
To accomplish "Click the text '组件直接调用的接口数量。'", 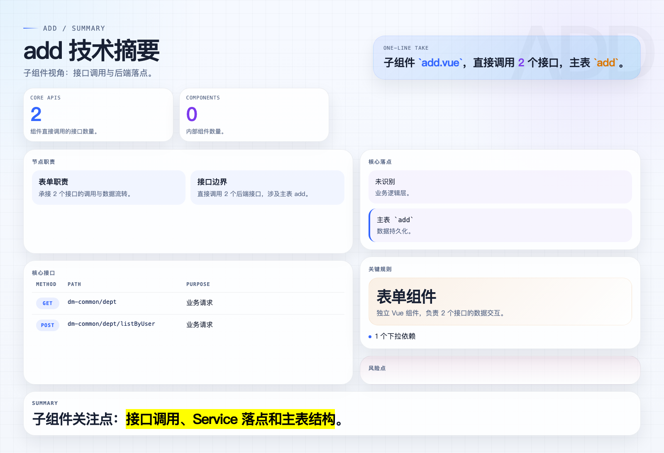I will click(x=65, y=131).
